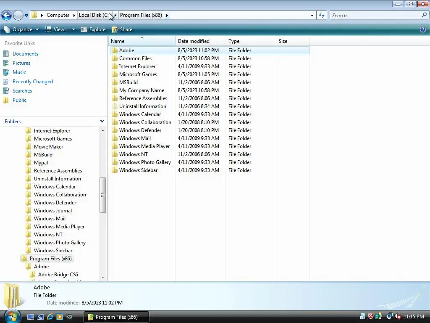Sort by Date modified column header
Viewport: 430px width, 323px height.
pyautogui.click(x=200, y=41)
